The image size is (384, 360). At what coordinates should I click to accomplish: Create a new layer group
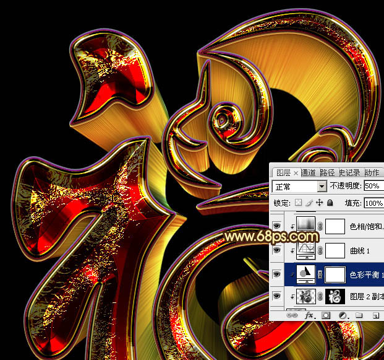pyautogui.click(x=359, y=315)
